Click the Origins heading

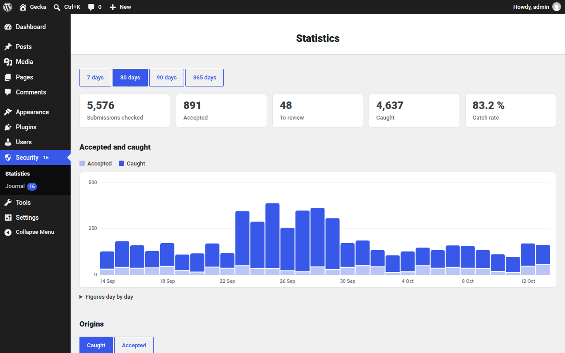pos(92,324)
